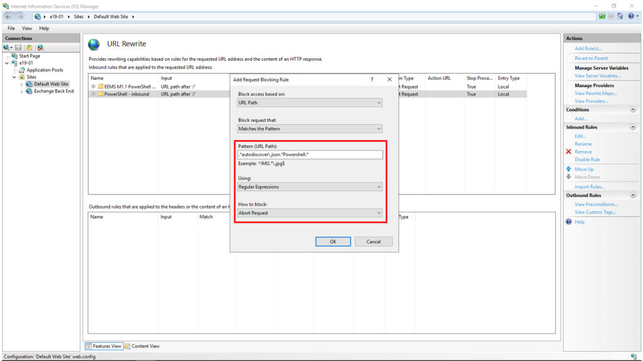Screen dimensions: 643x361
Task: Click the URL Rewrite globe icon
Action: pos(94,44)
